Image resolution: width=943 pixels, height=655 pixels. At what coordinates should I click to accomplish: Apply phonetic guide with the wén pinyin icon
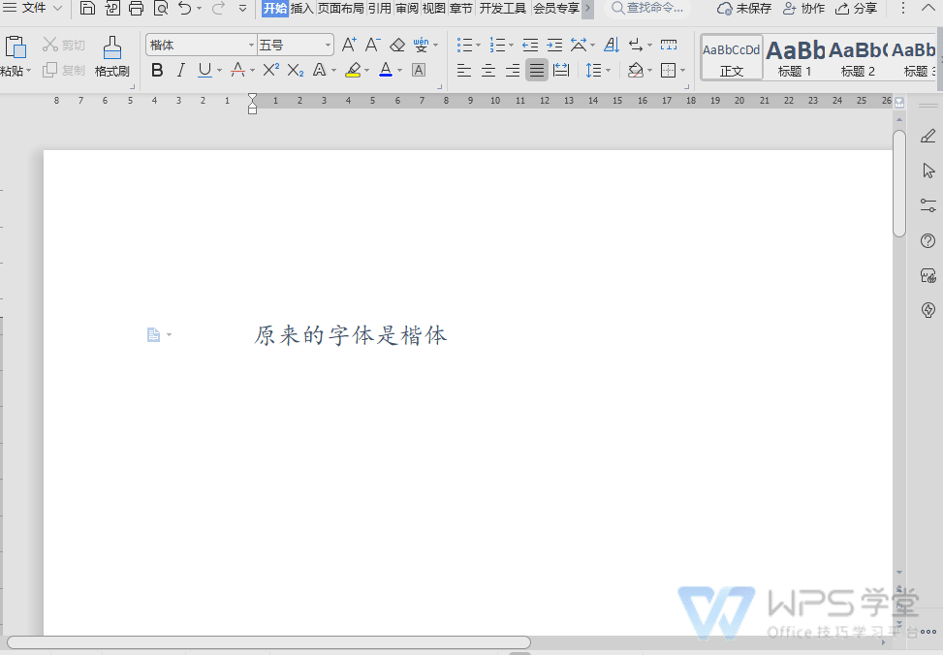(422, 44)
